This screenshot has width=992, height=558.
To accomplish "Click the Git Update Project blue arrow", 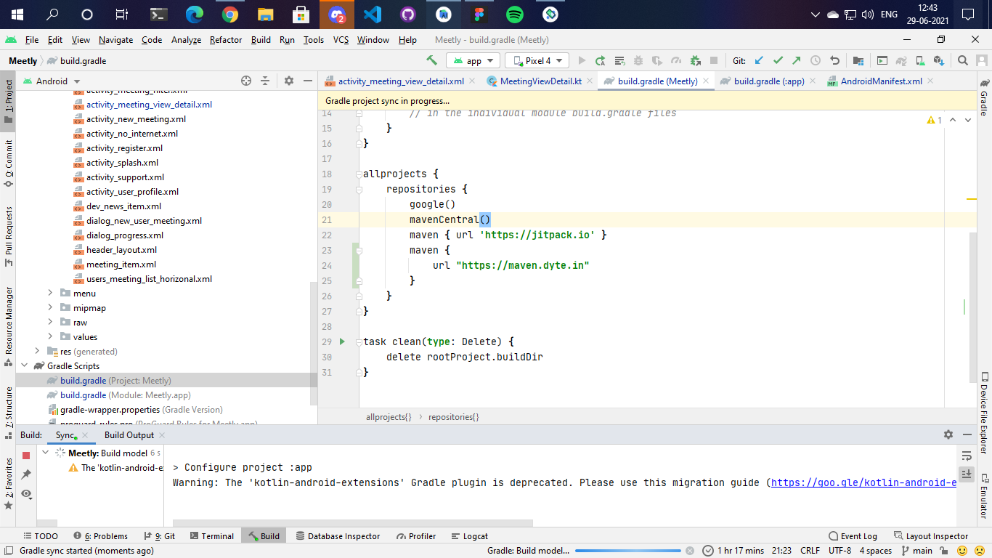I will (759, 61).
